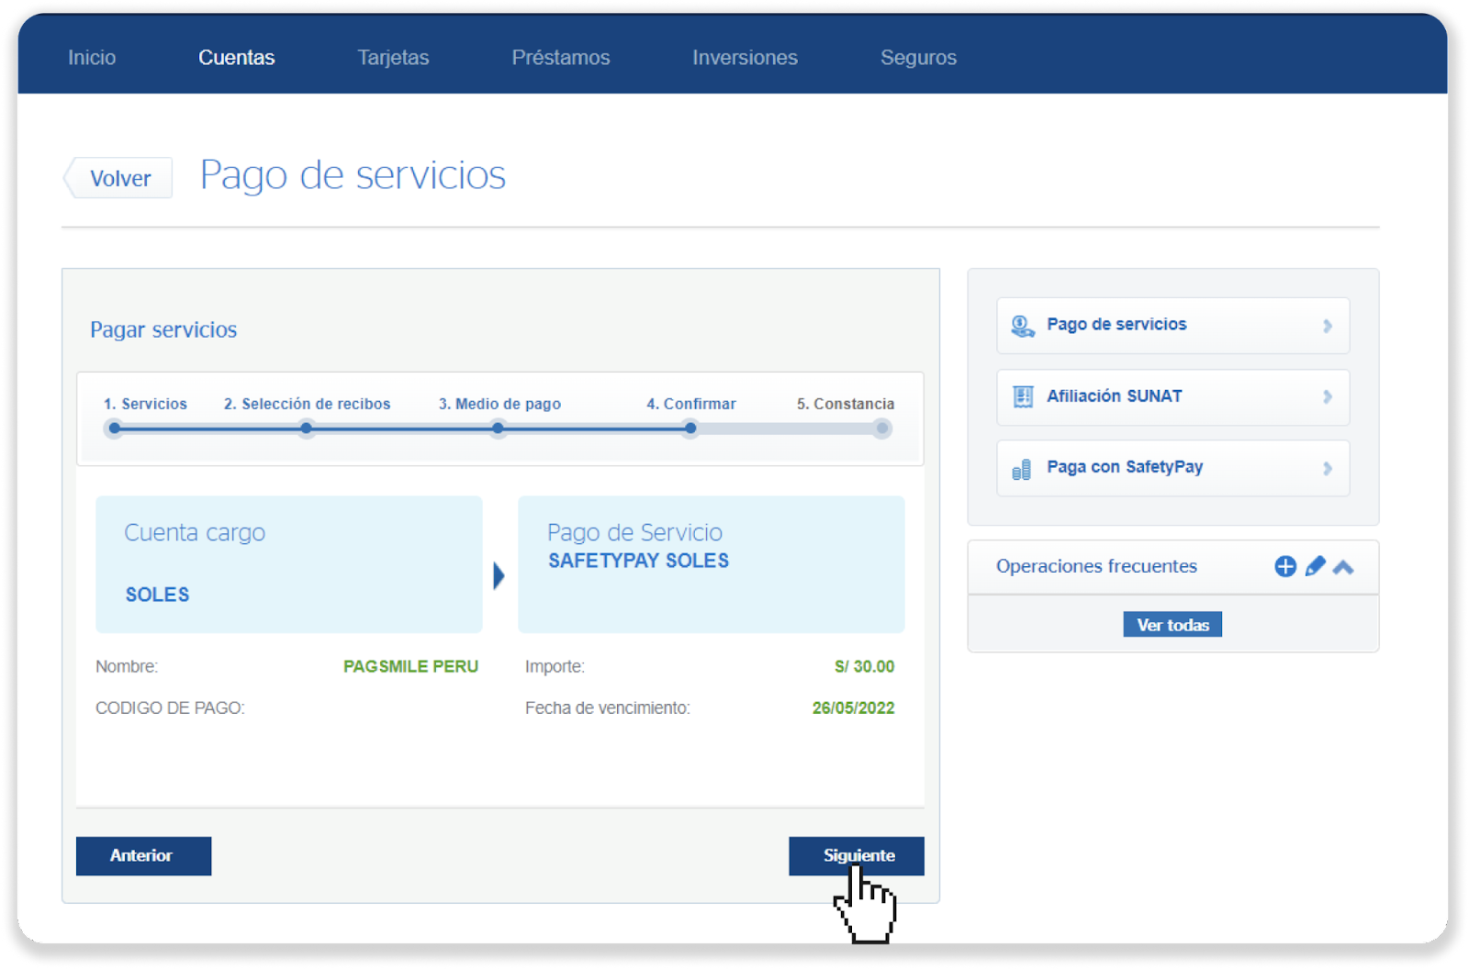Go to the Tarjetas menu
The height and width of the screenshot is (969, 1469).
tap(393, 58)
